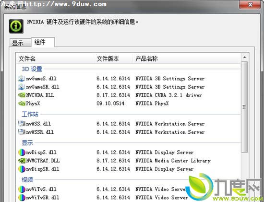Select the nvWSSR.dll file name
Image resolution: width=264 pixels, height=202 pixels.
[40, 132]
